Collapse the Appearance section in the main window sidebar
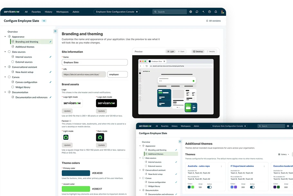Viewport: 293px width, 196px height. (x=5, y=37)
